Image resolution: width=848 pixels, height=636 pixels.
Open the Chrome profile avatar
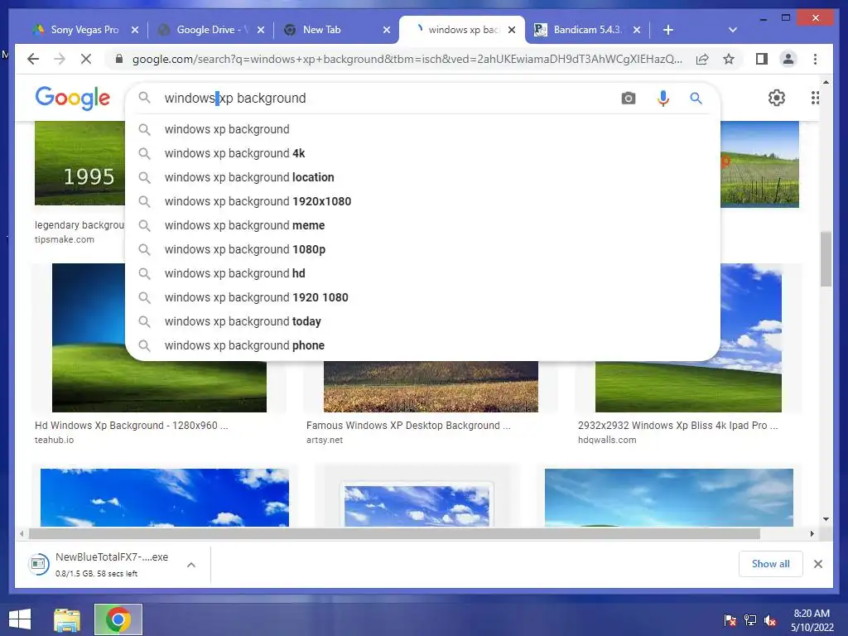point(788,59)
